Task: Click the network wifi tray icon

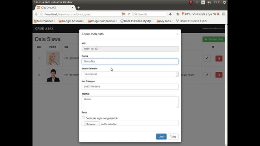Action: coord(197,2)
